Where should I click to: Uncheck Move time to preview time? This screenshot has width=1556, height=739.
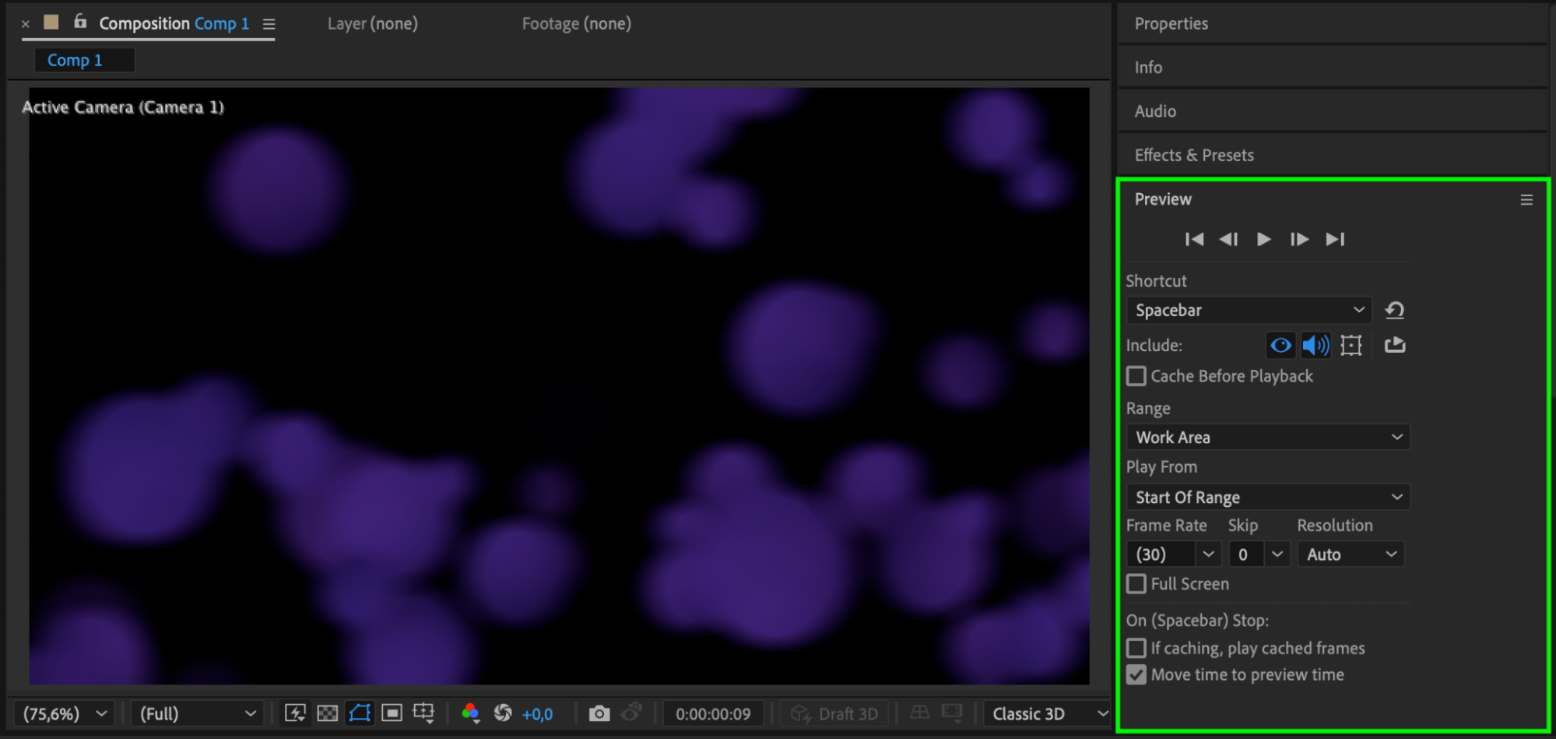[x=1136, y=674]
